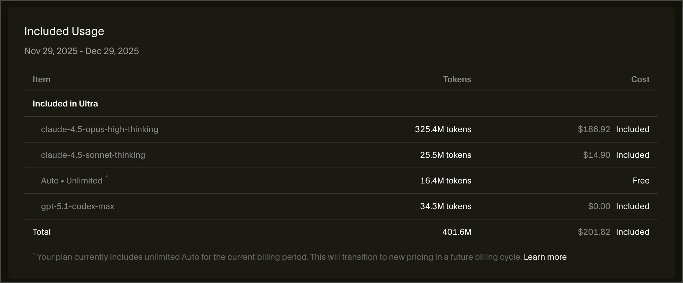This screenshot has height=283, width=683.
Task: Click the Tokens column header
Action: point(457,79)
